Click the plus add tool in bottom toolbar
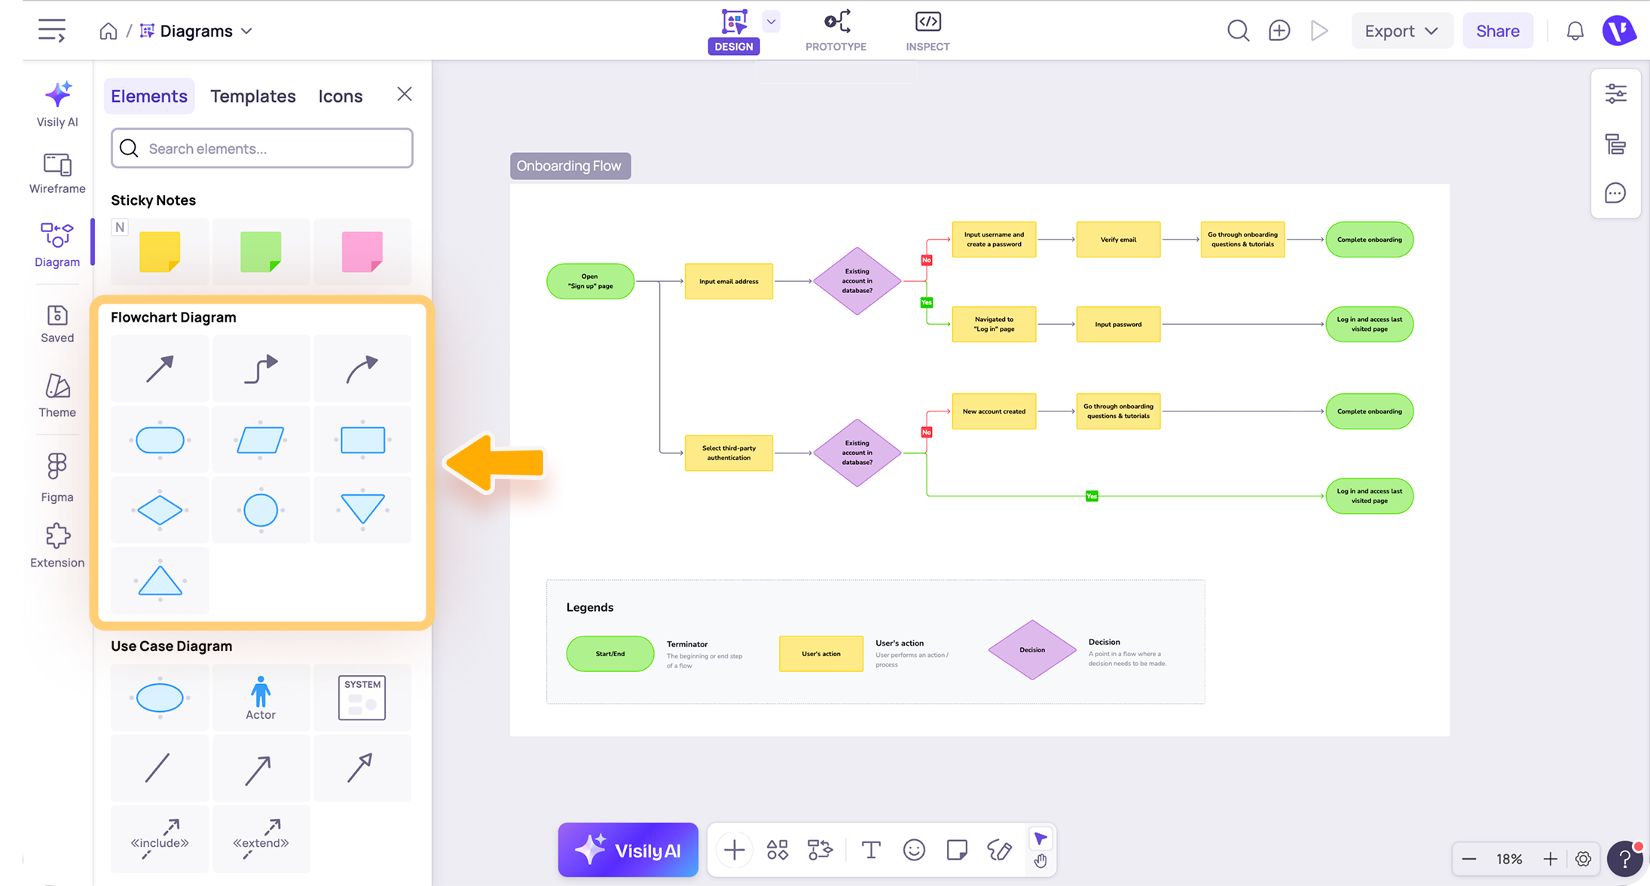The width and height of the screenshot is (1650, 886). click(x=734, y=850)
